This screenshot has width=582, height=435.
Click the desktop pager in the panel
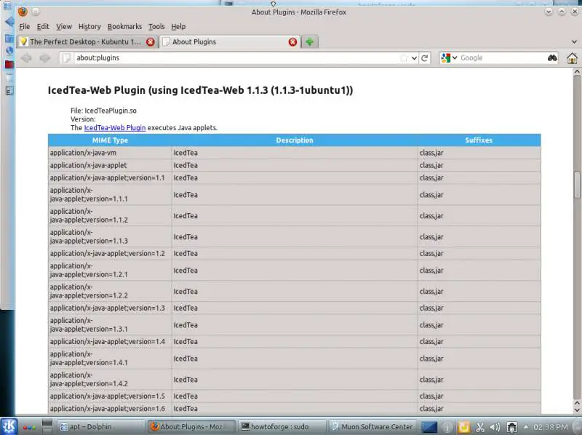pyautogui.click(x=47, y=427)
